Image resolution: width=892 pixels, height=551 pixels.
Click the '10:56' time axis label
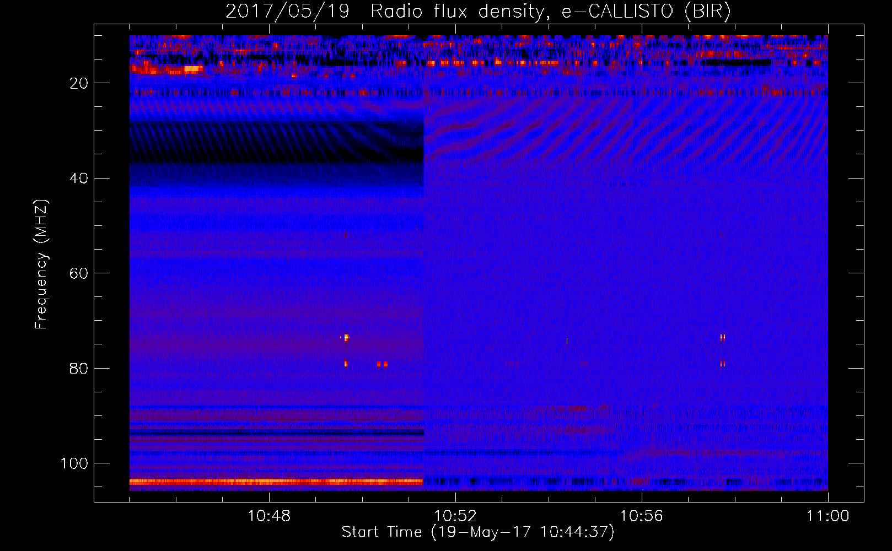pyautogui.click(x=642, y=516)
